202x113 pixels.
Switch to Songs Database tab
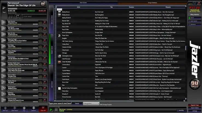[153, 2]
